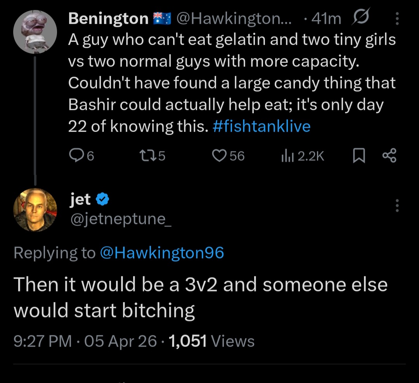Open the @jetneptune_ handle
This screenshot has height=383, width=419.
click(x=120, y=219)
